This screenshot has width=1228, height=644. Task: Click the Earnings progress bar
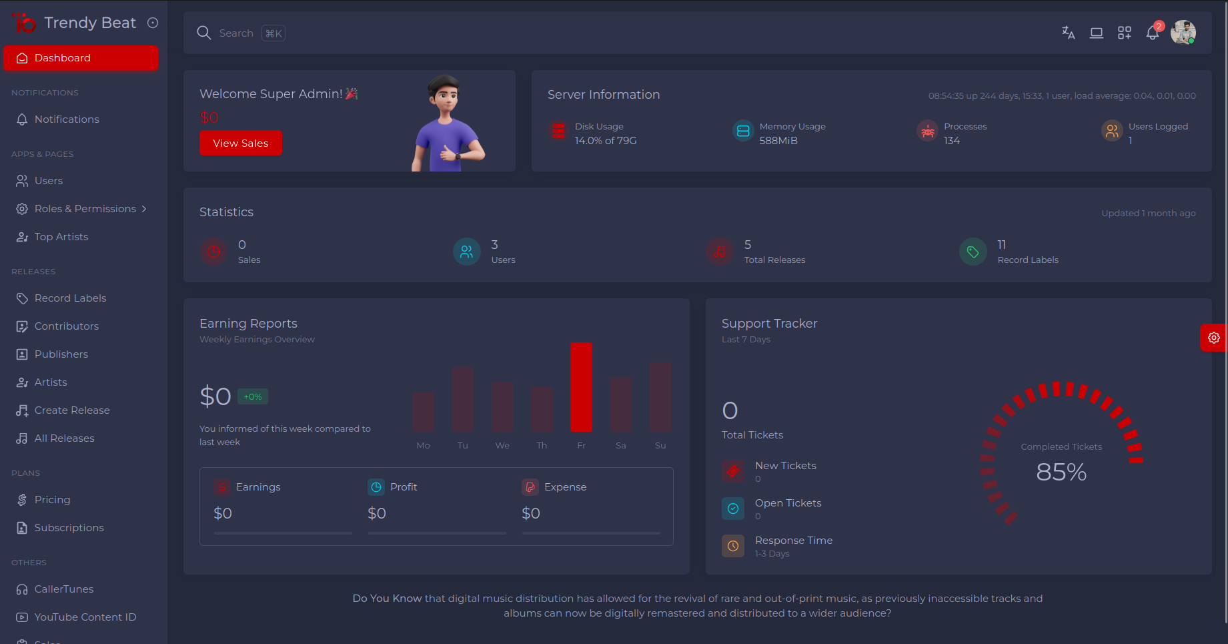[x=283, y=533]
